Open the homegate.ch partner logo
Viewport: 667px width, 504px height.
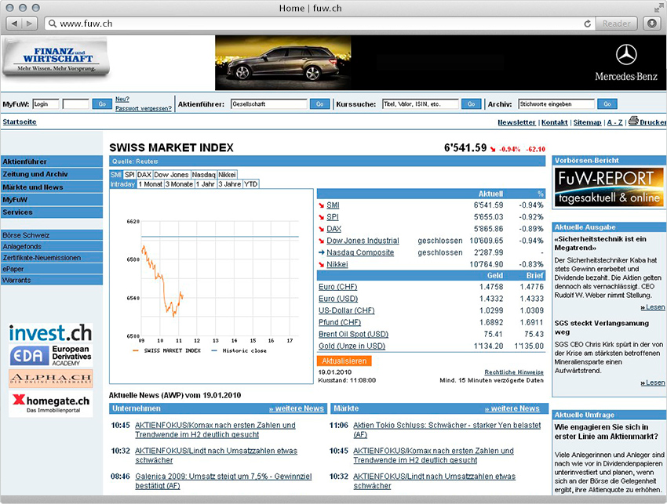pos(51,404)
